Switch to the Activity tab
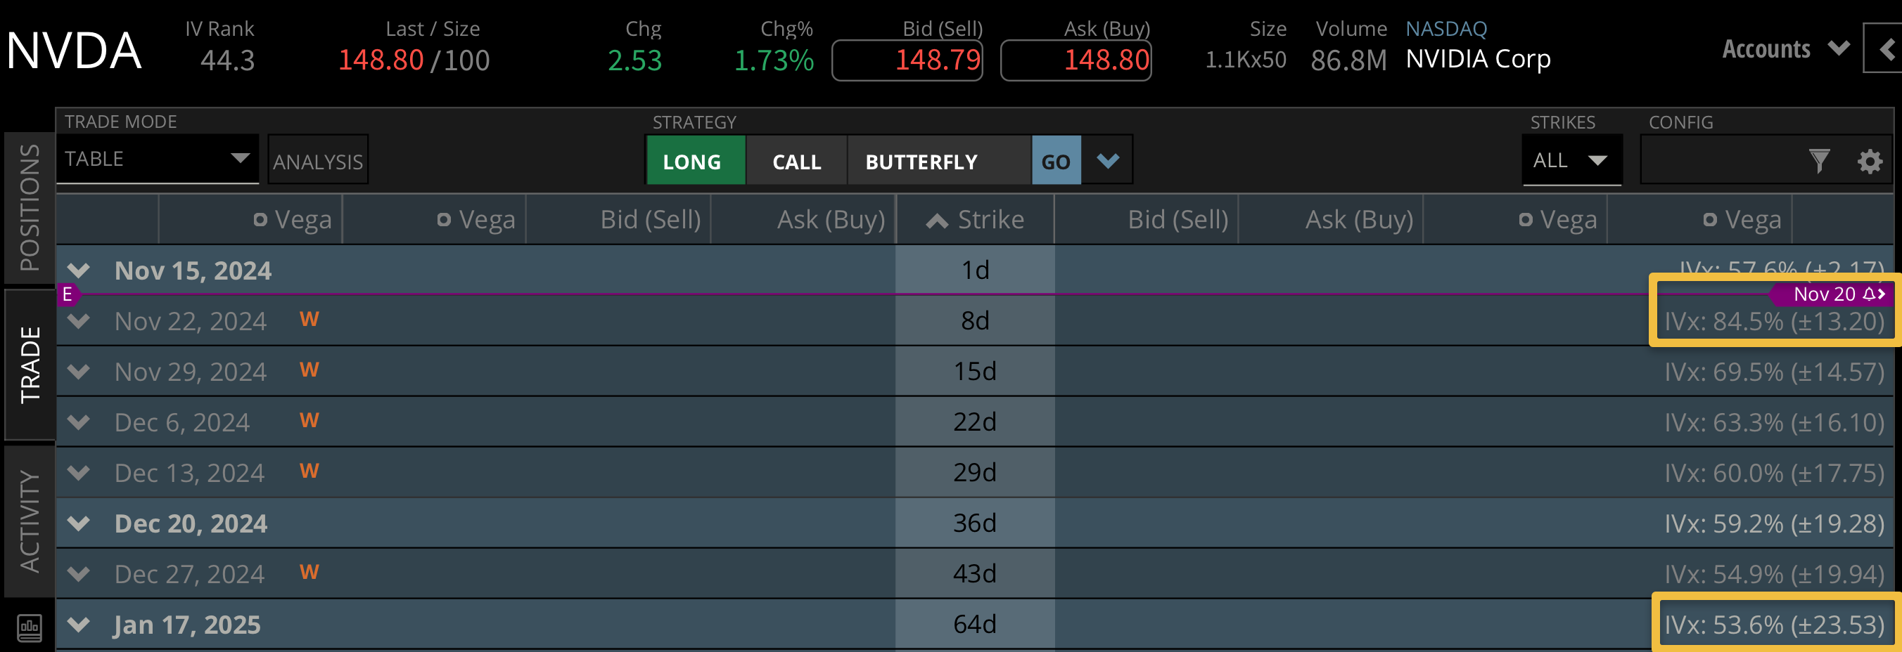 (30, 520)
